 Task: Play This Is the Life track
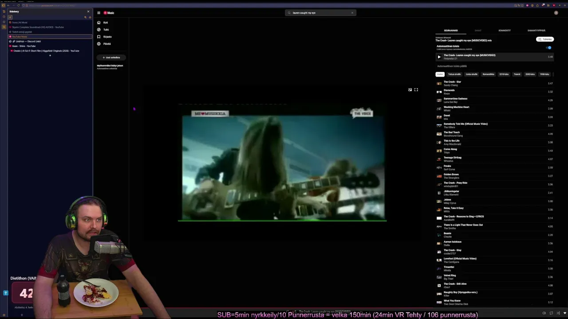(495, 142)
